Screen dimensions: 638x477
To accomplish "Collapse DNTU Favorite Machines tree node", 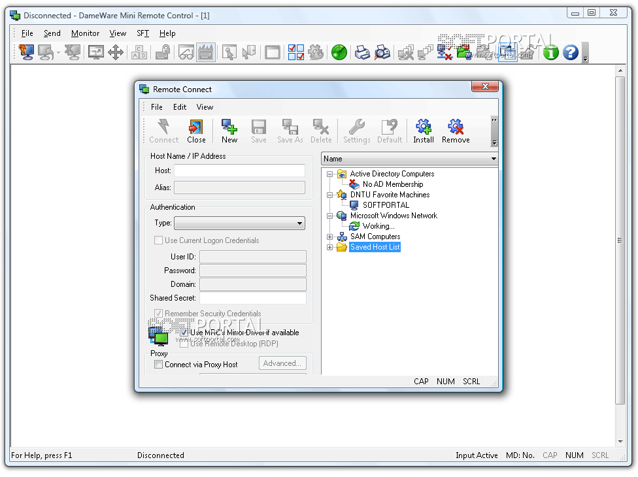I will point(329,195).
